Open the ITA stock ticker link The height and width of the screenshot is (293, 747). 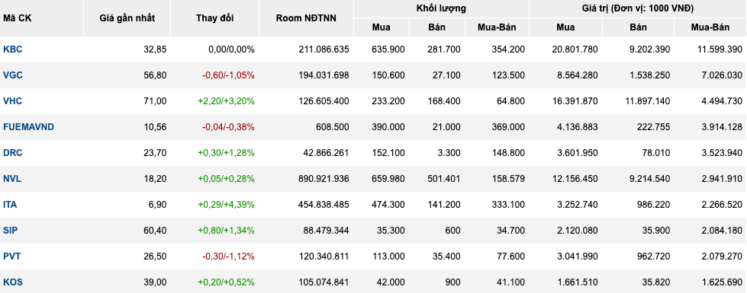click(x=11, y=205)
